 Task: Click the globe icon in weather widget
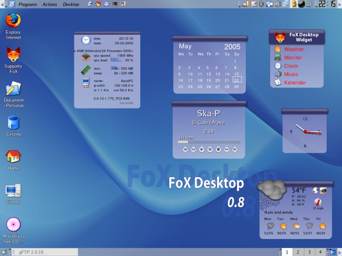[315, 190]
